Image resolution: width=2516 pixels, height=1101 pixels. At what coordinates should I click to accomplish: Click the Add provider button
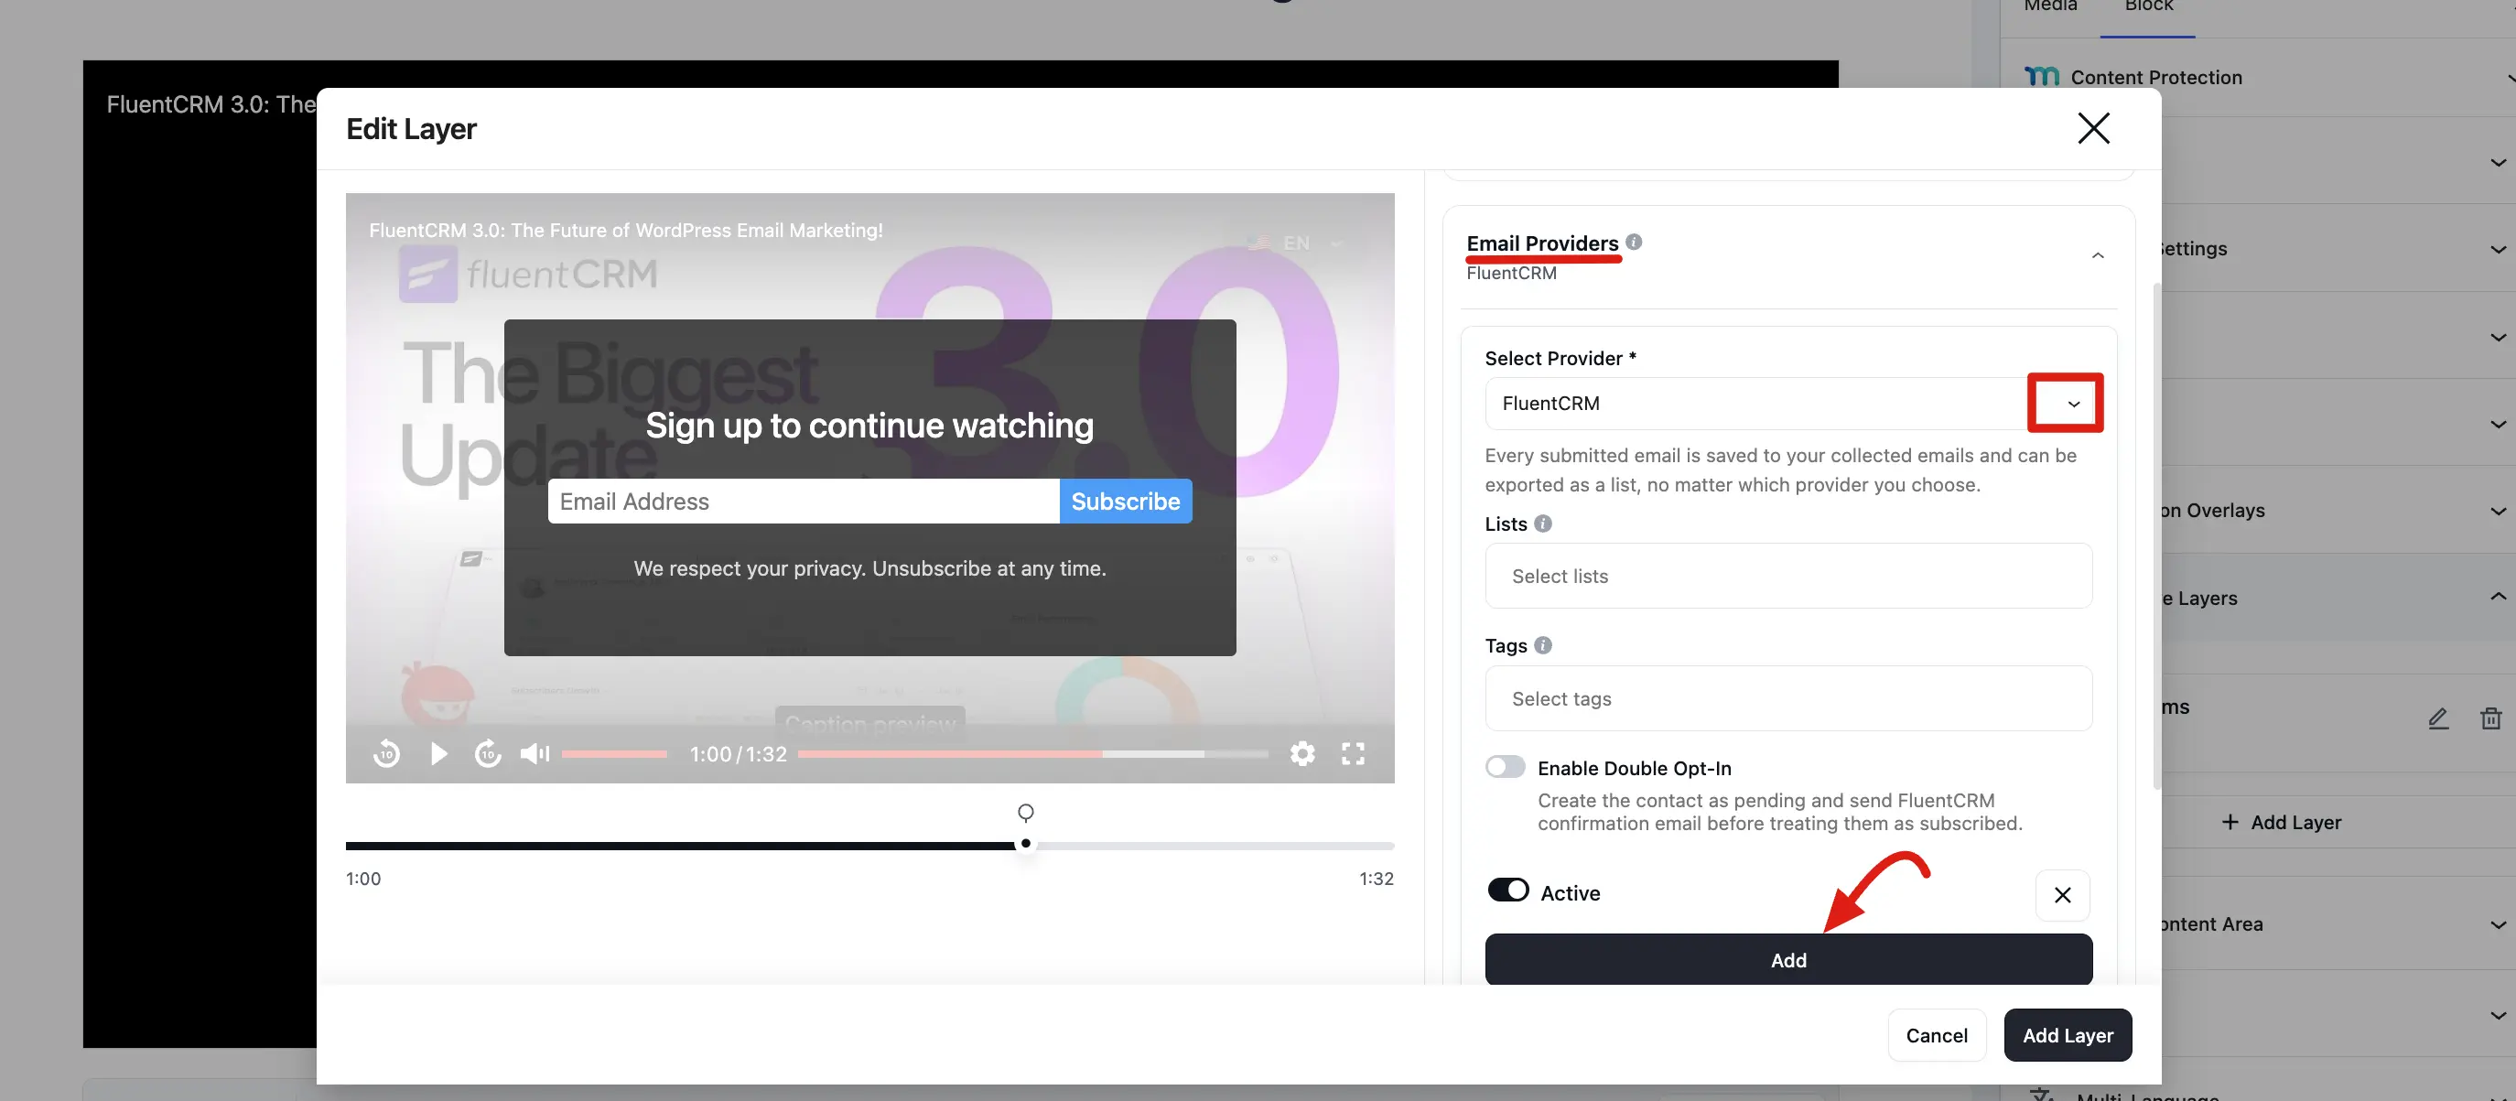coord(1788,959)
